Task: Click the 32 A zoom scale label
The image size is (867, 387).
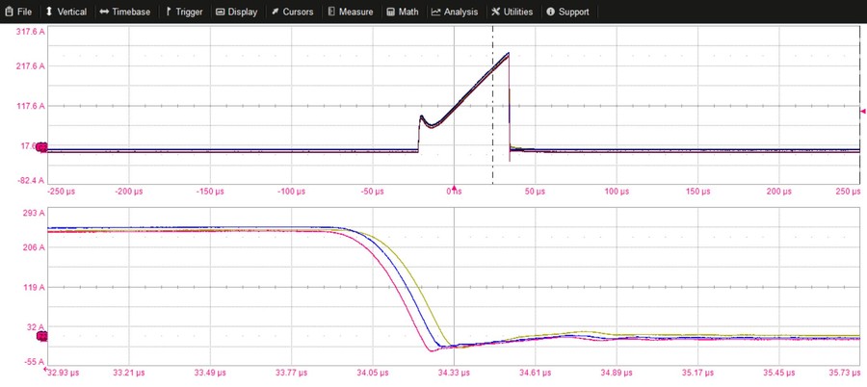Action: point(37,327)
